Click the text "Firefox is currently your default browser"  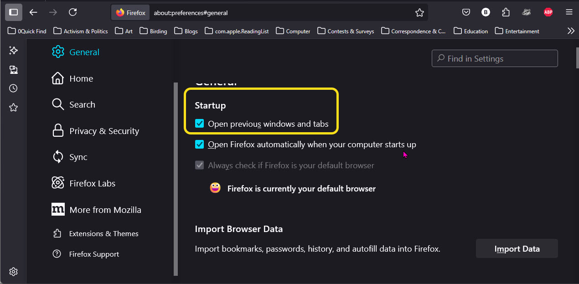click(x=301, y=188)
